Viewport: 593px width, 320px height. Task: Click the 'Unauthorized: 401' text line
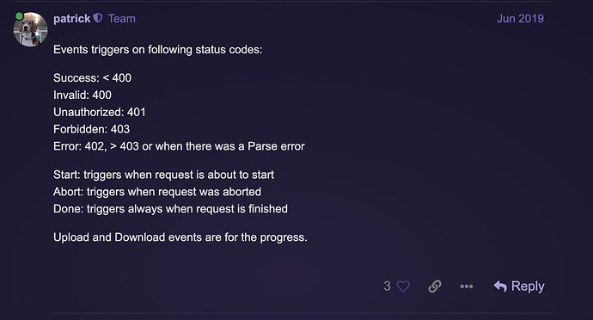(100, 112)
